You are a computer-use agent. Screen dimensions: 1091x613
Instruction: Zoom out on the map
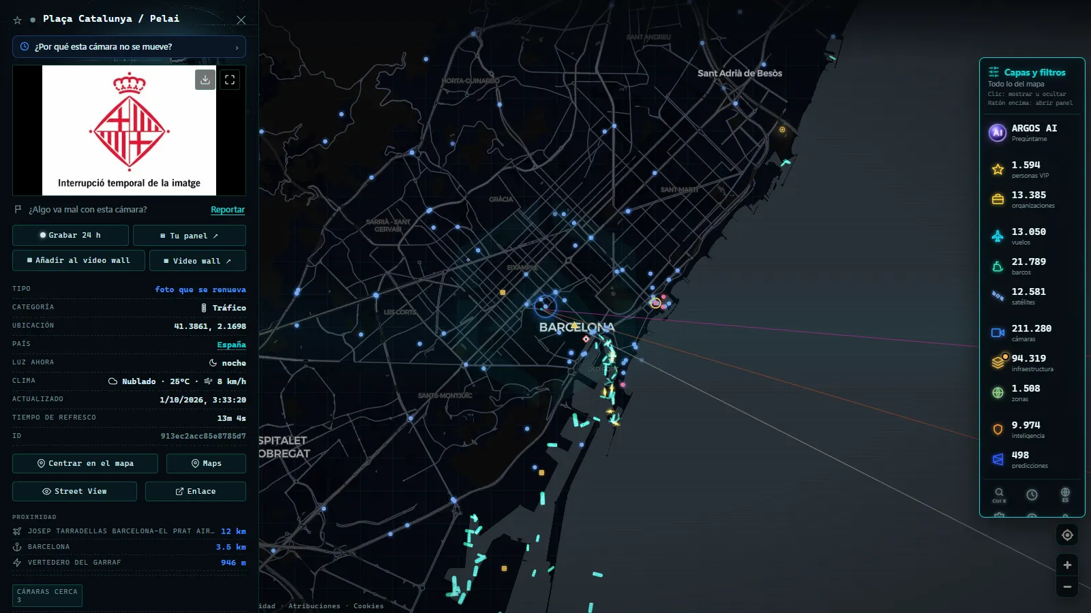(x=1067, y=587)
